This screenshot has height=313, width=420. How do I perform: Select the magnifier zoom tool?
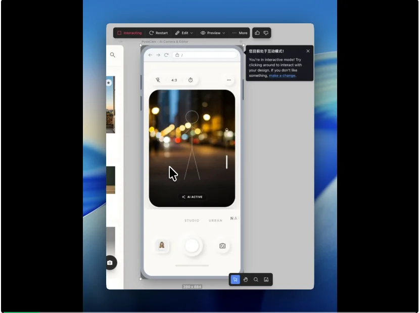(256, 280)
